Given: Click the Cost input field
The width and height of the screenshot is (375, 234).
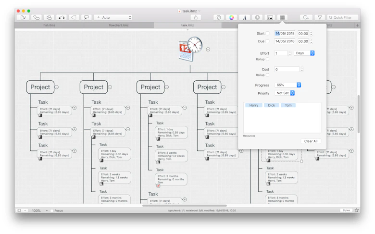Looking at the screenshot, I should pos(287,70).
